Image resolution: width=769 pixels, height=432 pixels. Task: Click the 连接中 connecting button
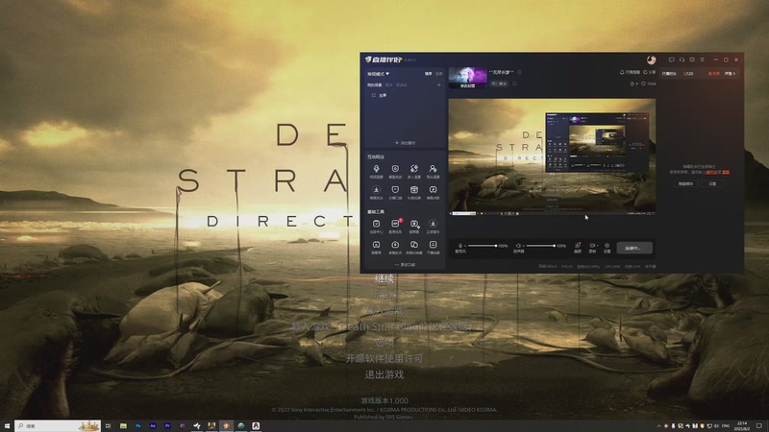pos(634,248)
